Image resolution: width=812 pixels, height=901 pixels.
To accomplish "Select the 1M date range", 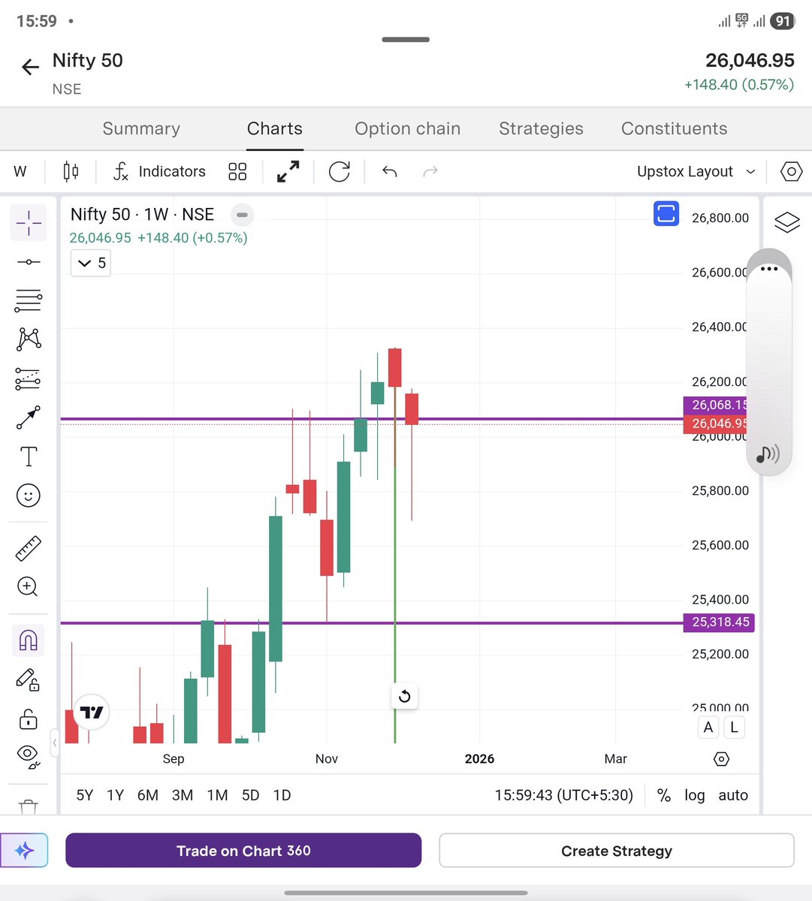I will [x=217, y=795].
